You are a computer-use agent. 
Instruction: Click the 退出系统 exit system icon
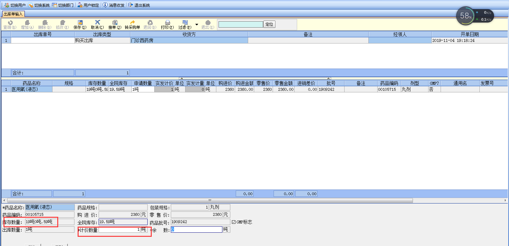click(x=130, y=5)
